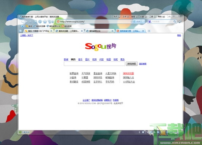Toggle the mute speaker icon in the status bar

point(151,132)
